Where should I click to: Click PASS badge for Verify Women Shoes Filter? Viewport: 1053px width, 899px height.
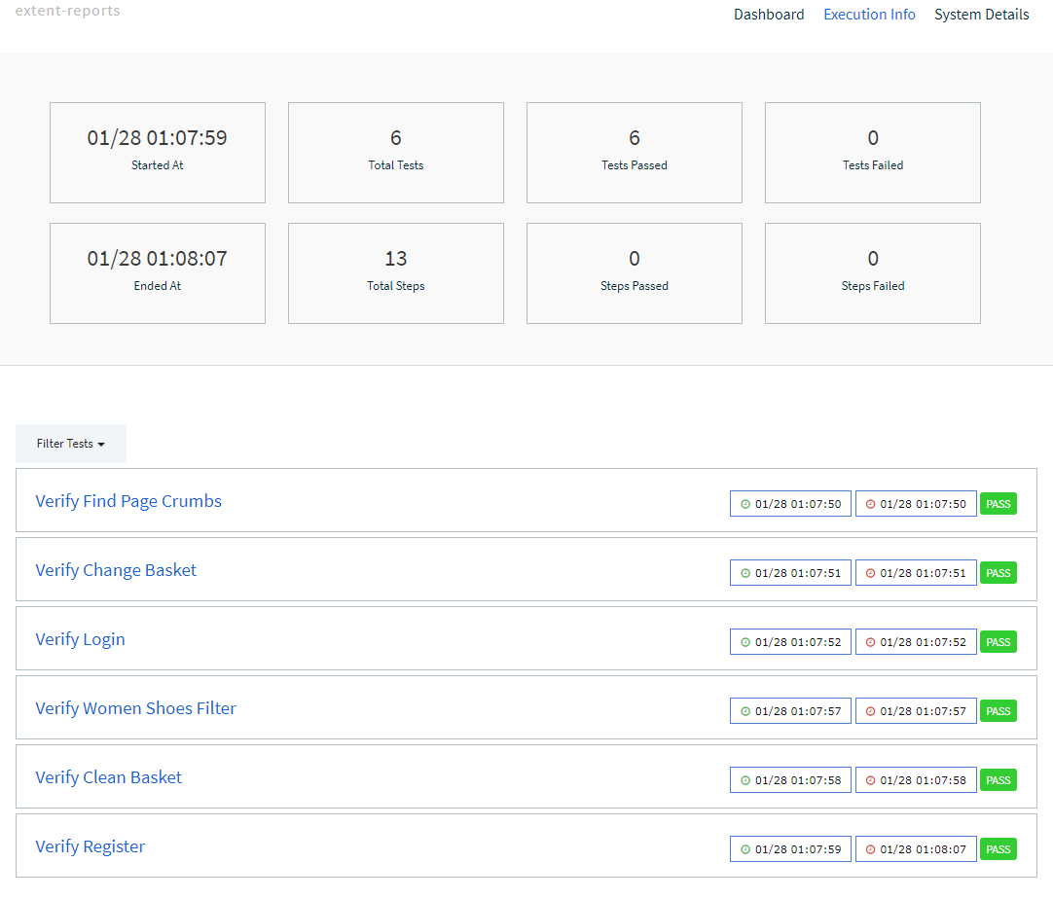(998, 711)
